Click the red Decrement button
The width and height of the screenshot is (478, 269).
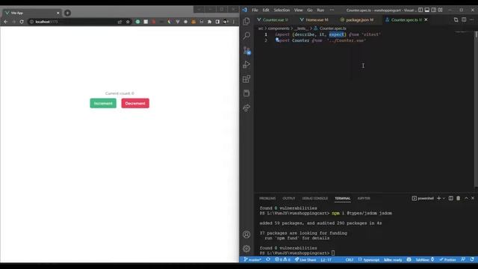click(135, 103)
